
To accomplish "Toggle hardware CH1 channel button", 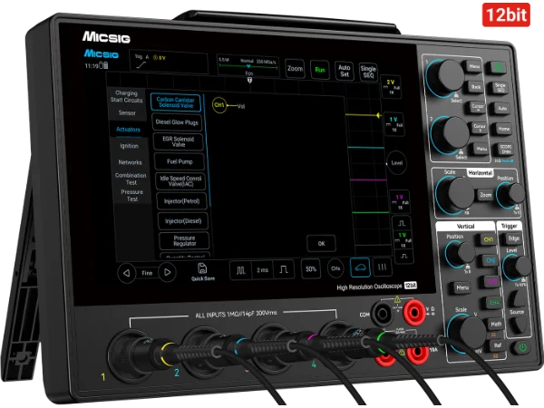I will click(488, 239).
